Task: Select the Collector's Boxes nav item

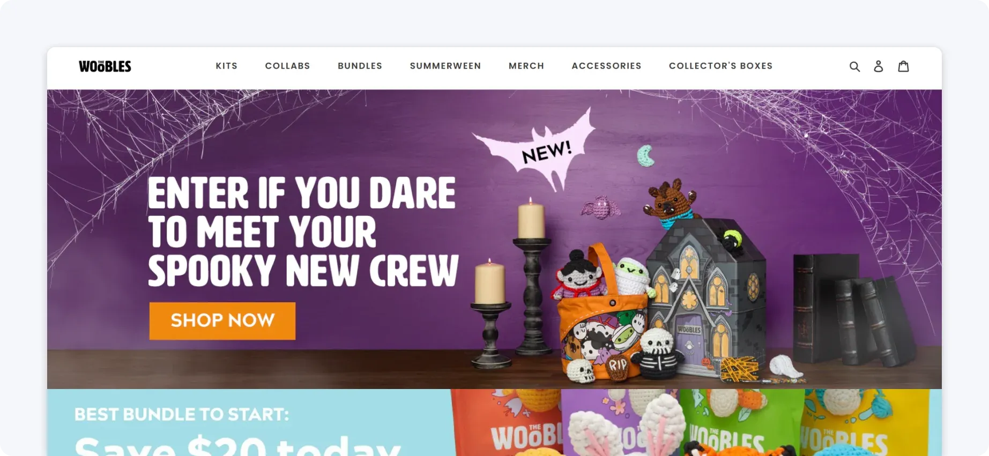Action: tap(720, 66)
